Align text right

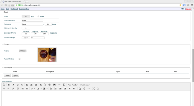tap(36, 85)
